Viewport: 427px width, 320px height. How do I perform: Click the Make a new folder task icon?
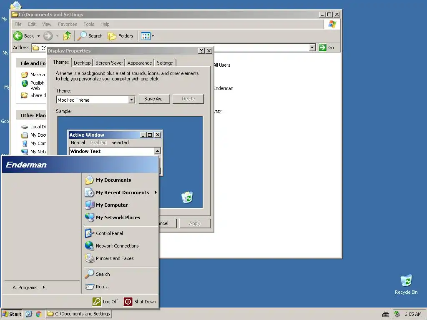pyautogui.click(x=25, y=75)
